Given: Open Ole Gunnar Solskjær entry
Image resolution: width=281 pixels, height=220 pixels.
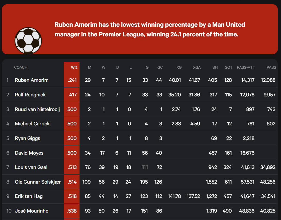Looking at the screenshot, I should [38, 182].
